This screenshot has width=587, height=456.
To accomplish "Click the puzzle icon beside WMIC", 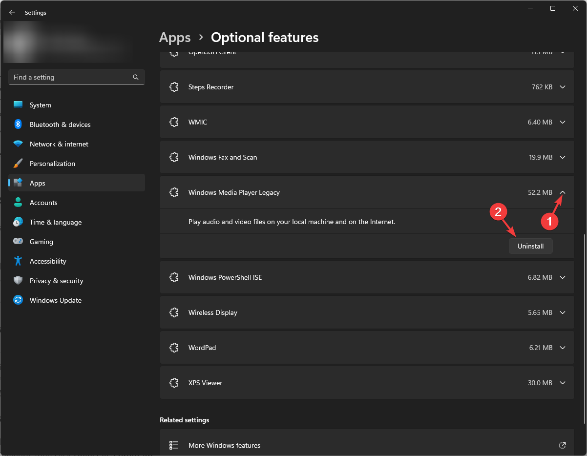I will point(174,122).
